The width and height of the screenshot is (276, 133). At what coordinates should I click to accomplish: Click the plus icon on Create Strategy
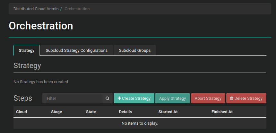click(x=119, y=98)
